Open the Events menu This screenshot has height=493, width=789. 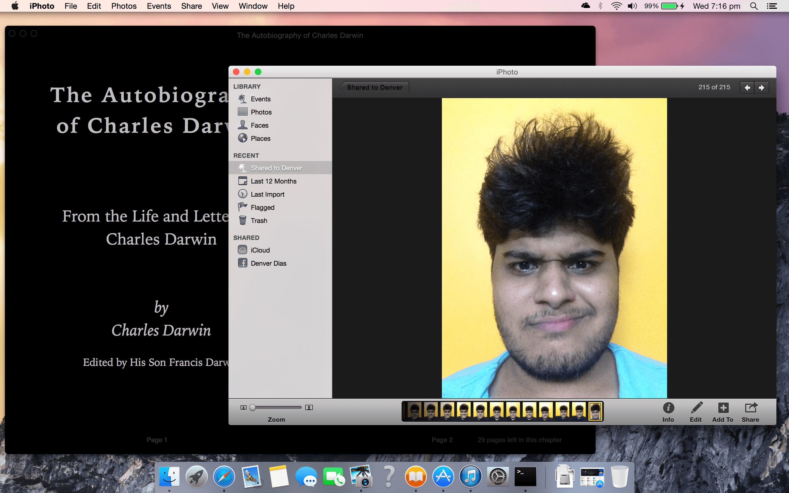click(x=159, y=6)
